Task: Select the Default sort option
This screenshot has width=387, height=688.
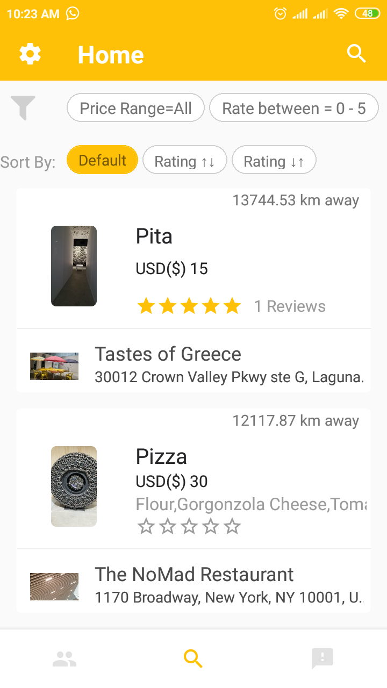Action: [x=102, y=160]
